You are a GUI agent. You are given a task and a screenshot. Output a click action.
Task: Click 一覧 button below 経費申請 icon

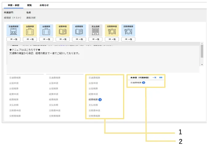(x=62, y=39)
